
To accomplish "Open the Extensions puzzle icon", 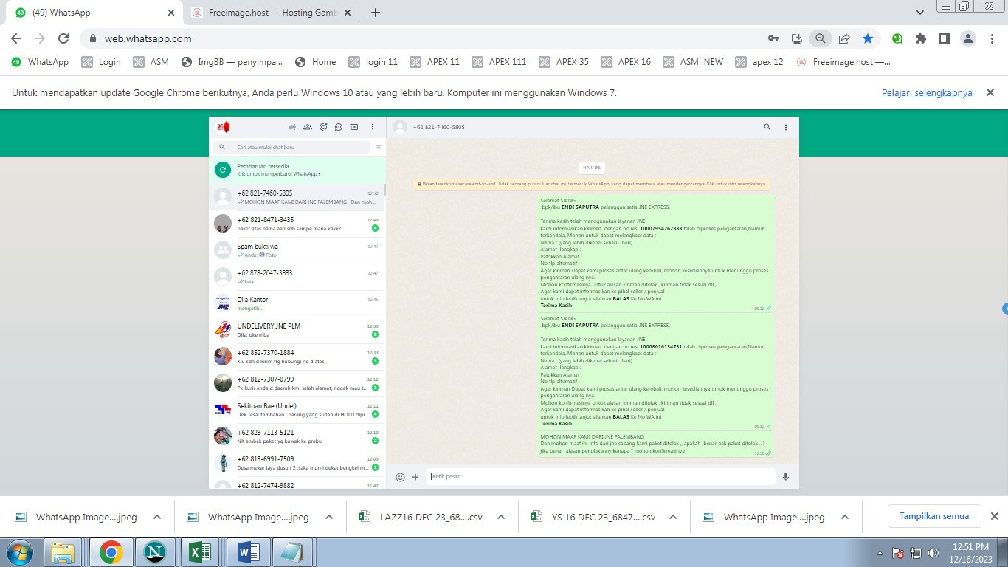I will pyautogui.click(x=921, y=38).
